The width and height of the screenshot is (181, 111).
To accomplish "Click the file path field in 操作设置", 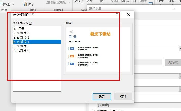I will [x=148, y=62].
